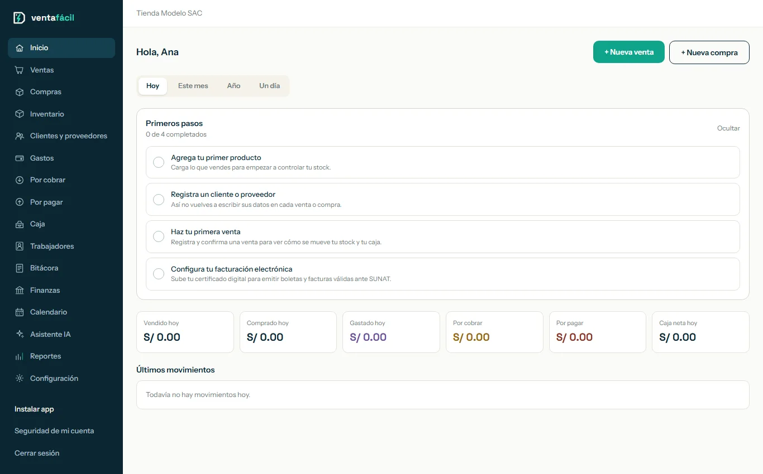Tick the Haz tu primera venta circle
Screen dimensions: 763x474
pos(159,236)
